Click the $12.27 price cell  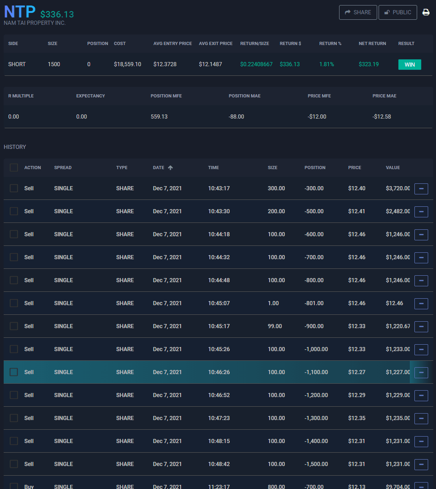357,372
